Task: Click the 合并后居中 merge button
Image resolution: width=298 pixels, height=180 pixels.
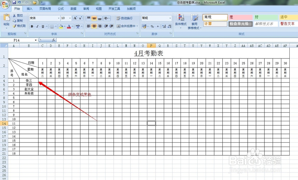Action: [126, 26]
